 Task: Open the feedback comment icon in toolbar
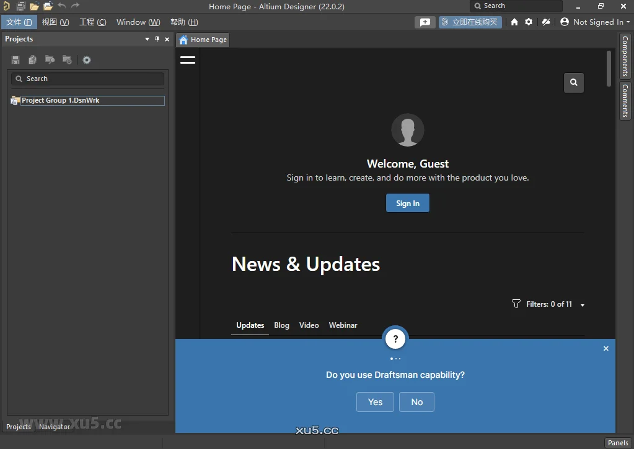pos(425,22)
